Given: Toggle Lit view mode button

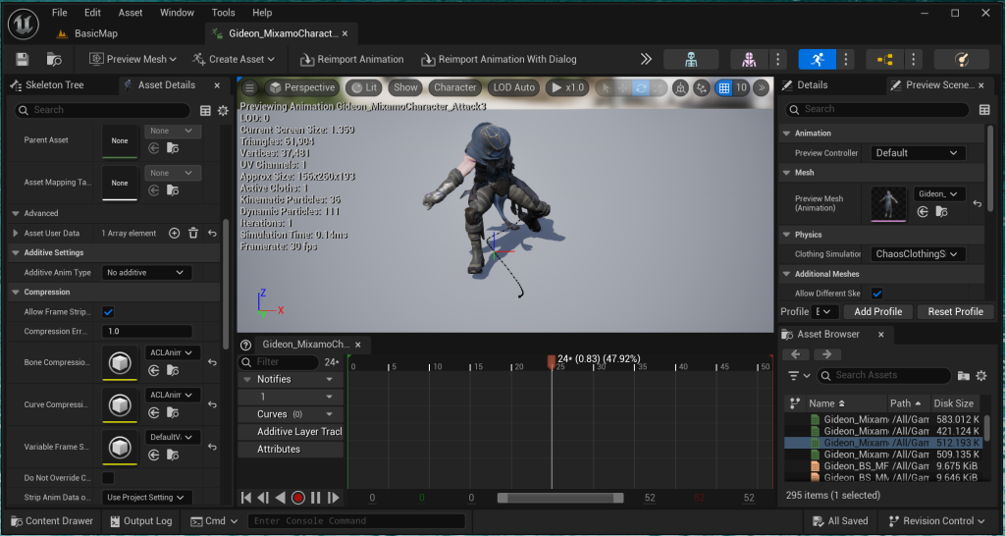Looking at the screenshot, I should (x=363, y=87).
